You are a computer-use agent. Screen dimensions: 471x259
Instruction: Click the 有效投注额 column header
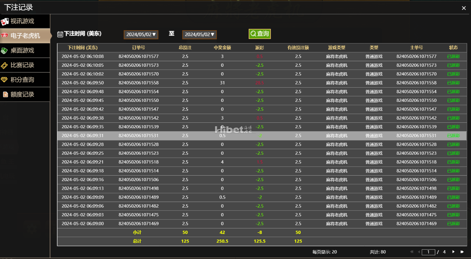pos(298,48)
